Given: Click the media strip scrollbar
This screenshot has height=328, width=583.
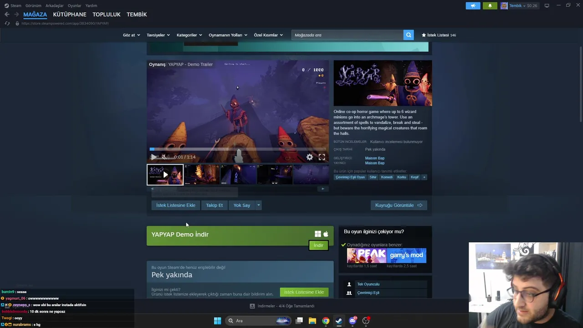Looking at the screenshot, I should pyautogui.click(x=237, y=189).
